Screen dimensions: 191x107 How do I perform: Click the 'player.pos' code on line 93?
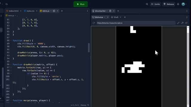click(x=55, y=56)
